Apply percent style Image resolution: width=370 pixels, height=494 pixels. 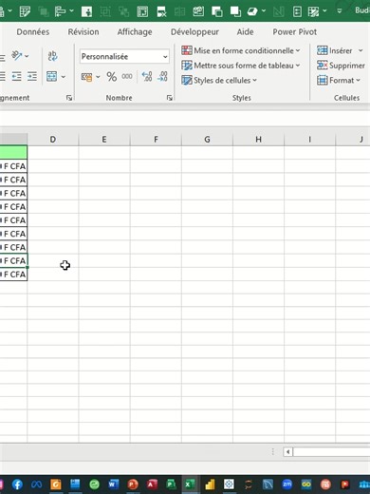(111, 77)
